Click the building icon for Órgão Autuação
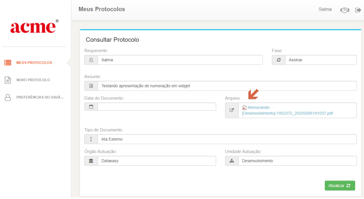 pyautogui.click(x=91, y=161)
